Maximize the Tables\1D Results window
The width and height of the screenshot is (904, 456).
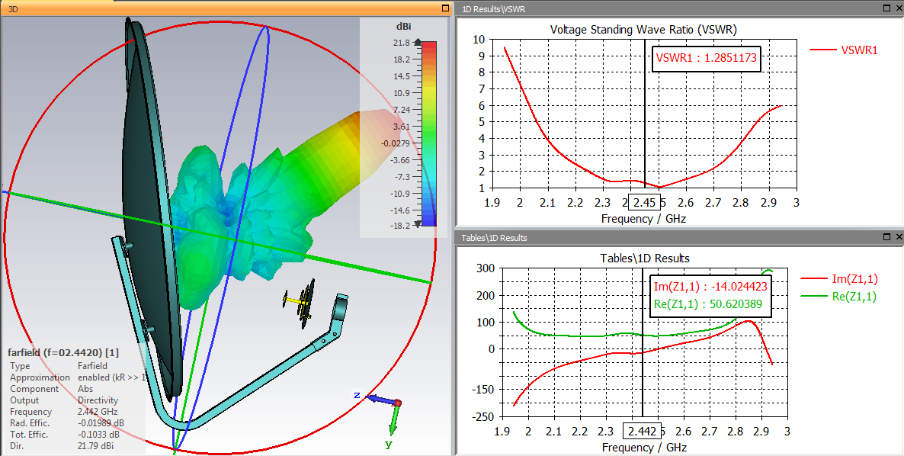coord(886,237)
